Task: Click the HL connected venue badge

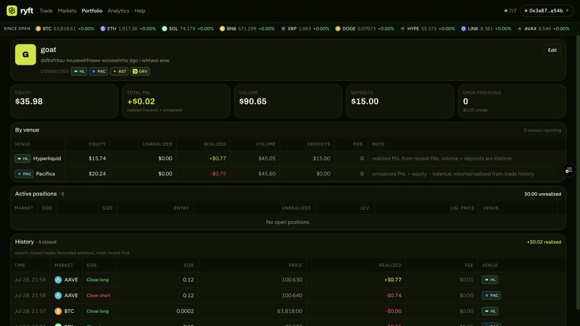Action: 79,71
